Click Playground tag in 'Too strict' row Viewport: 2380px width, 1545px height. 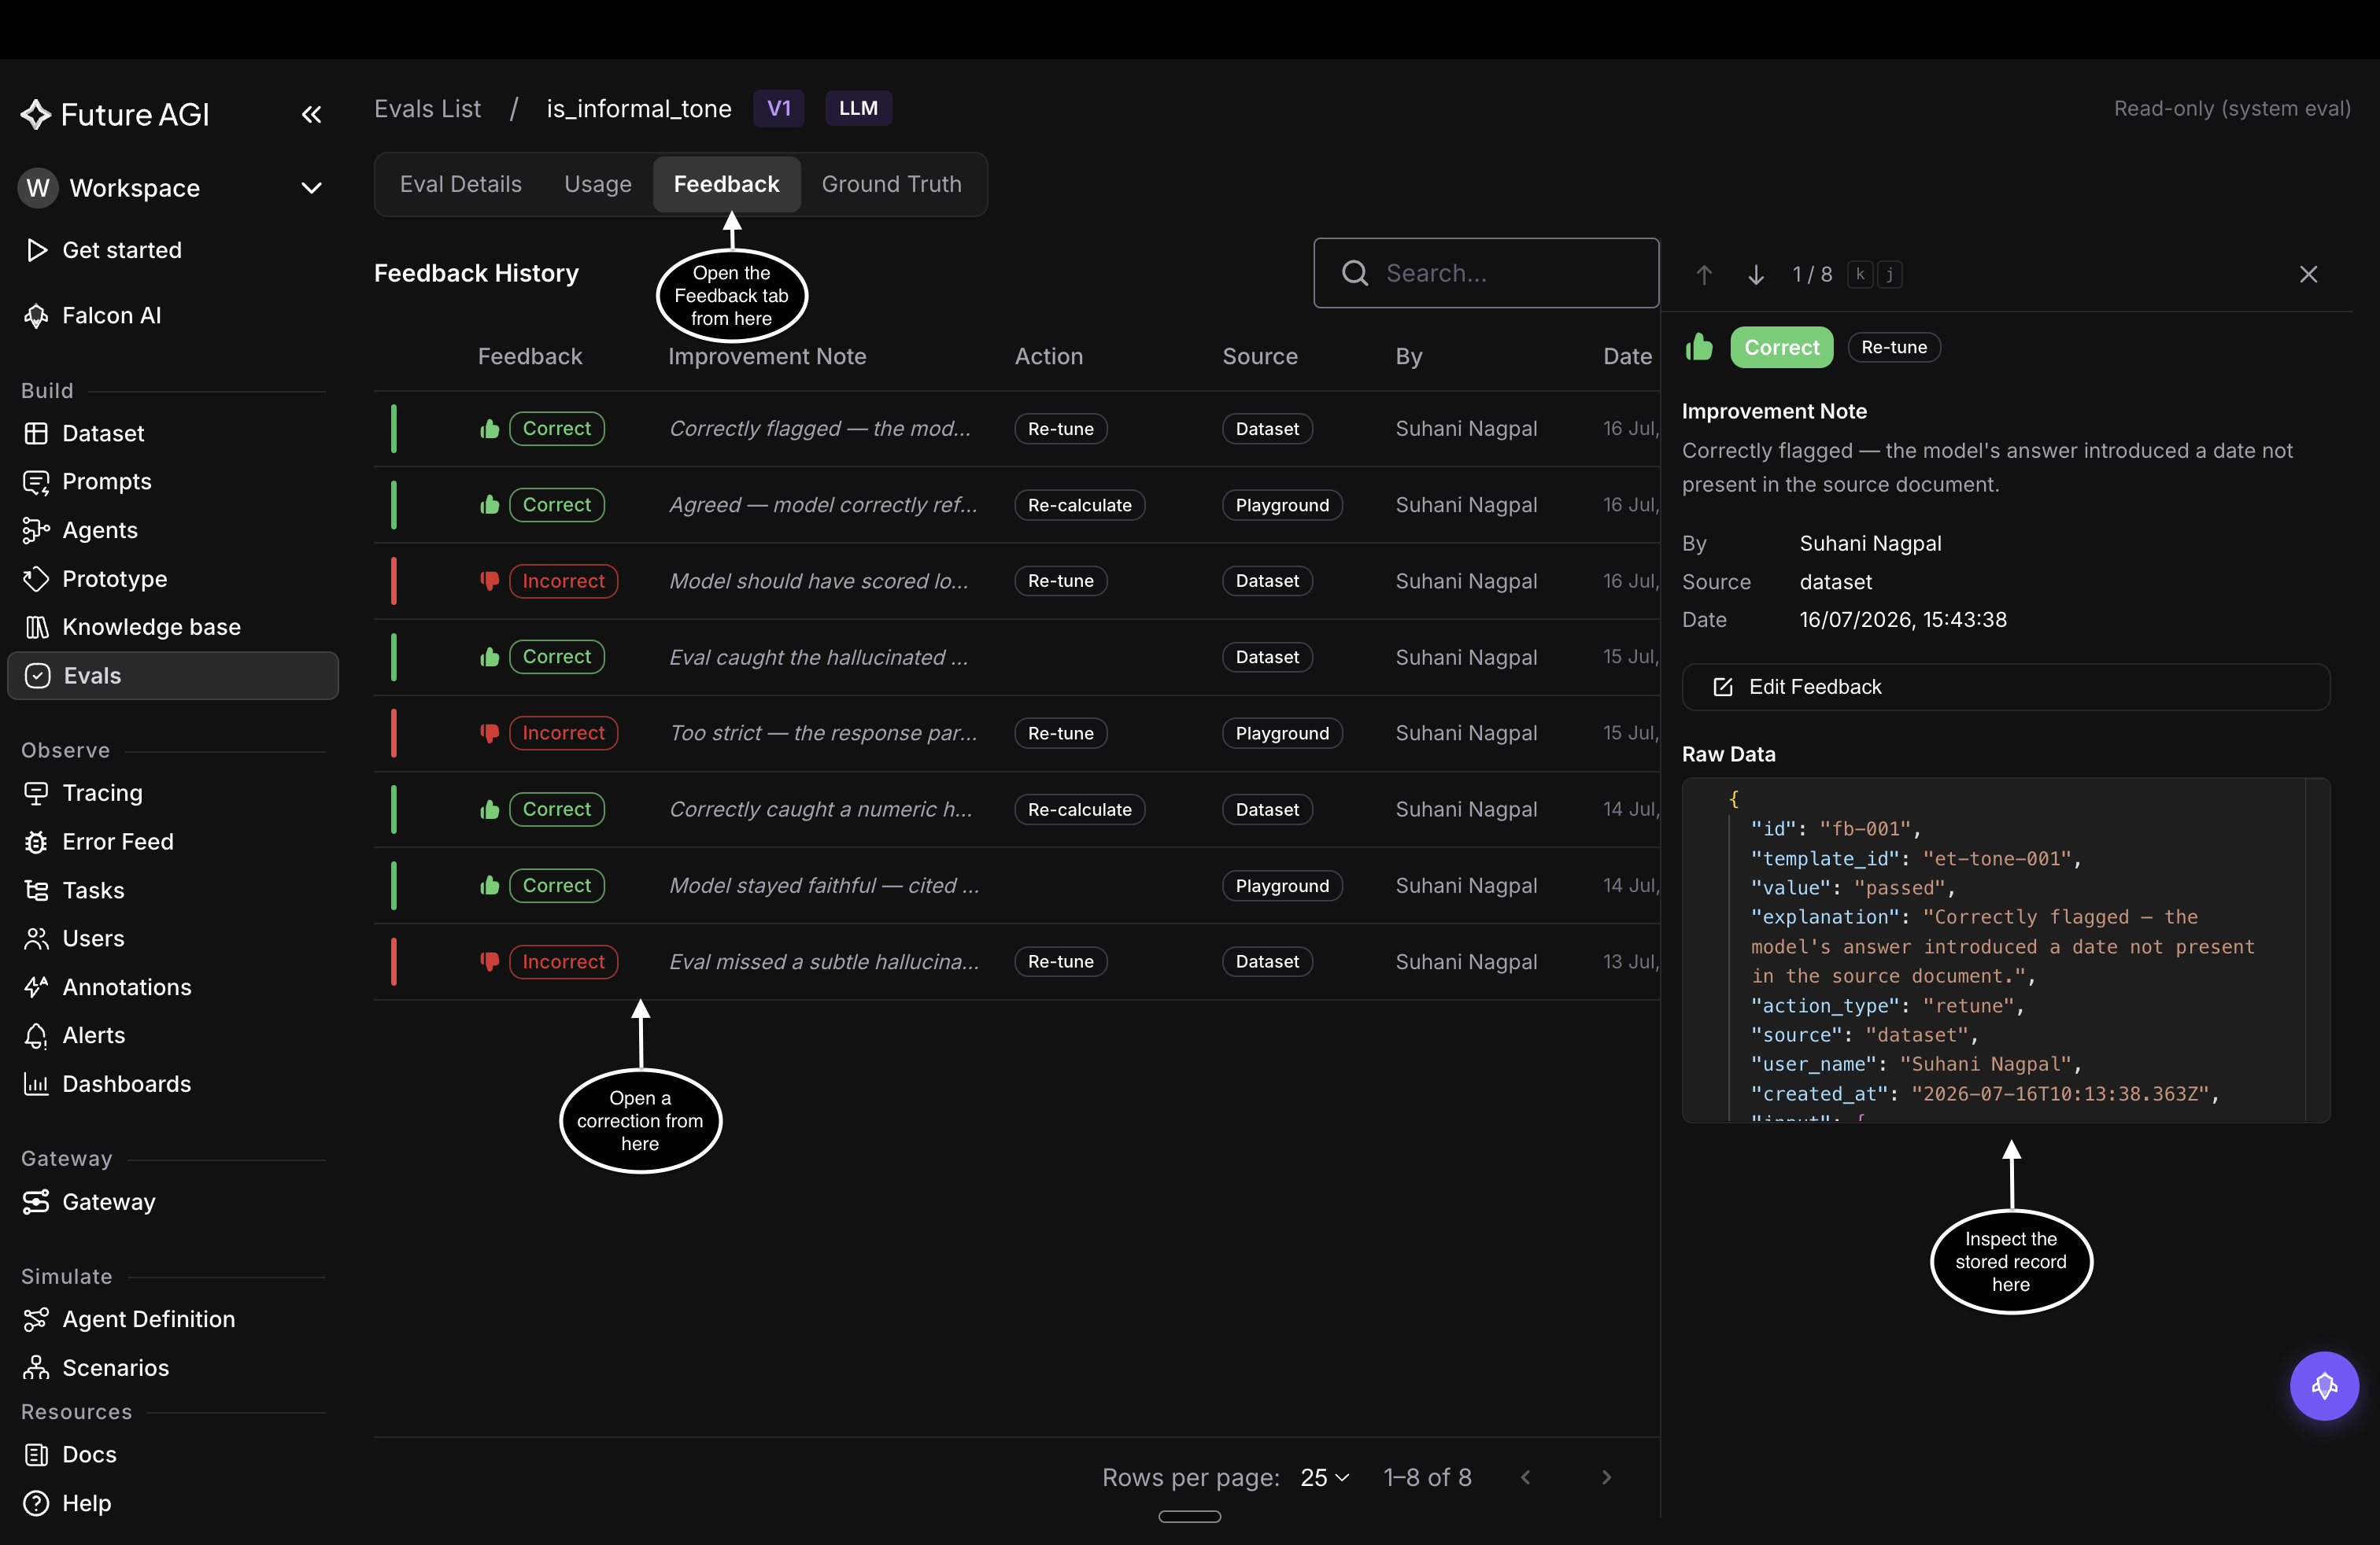(1282, 733)
